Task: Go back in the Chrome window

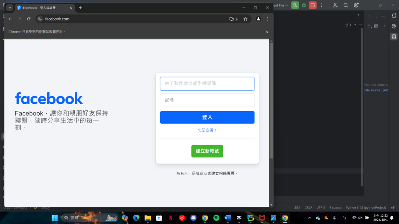Action: (x=10, y=19)
